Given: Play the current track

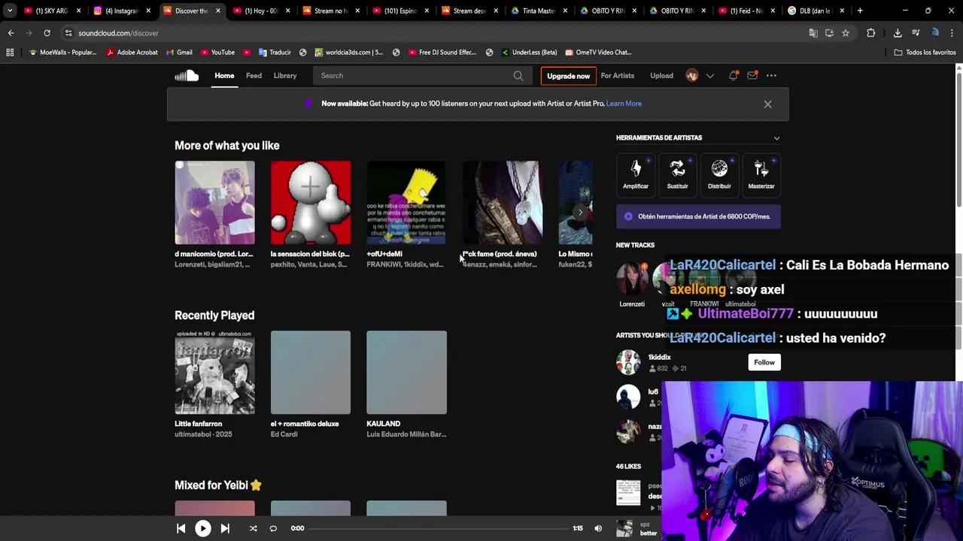Looking at the screenshot, I should point(202,528).
